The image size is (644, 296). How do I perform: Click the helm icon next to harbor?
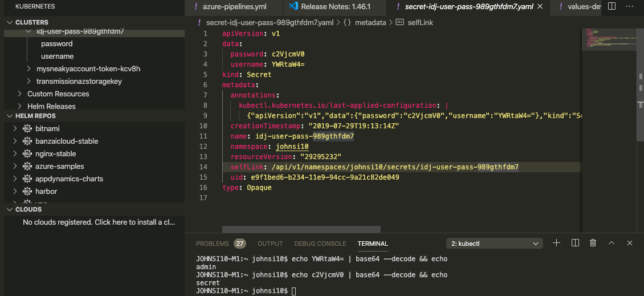(27, 191)
